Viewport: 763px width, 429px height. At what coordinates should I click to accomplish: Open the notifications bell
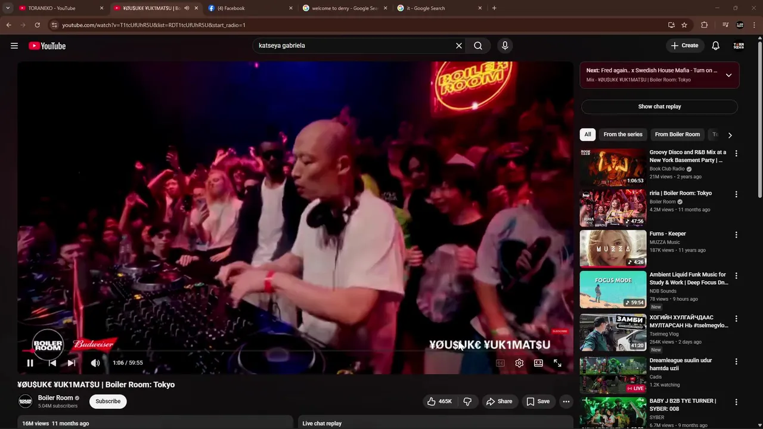pos(716,45)
